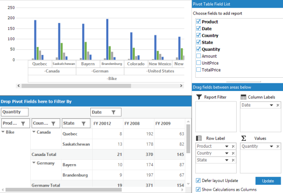283x193 pixels.
Task: Click the pivot grid horizontal scrollbar thumb
Action: coord(64,190)
